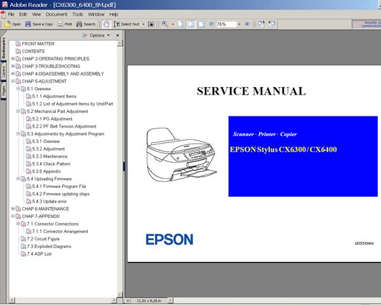The height and width of the screenshot is (305, 381).
Task: Click bookmark icon beside 5.4.1 Firmware Program File
Action: 29,186
